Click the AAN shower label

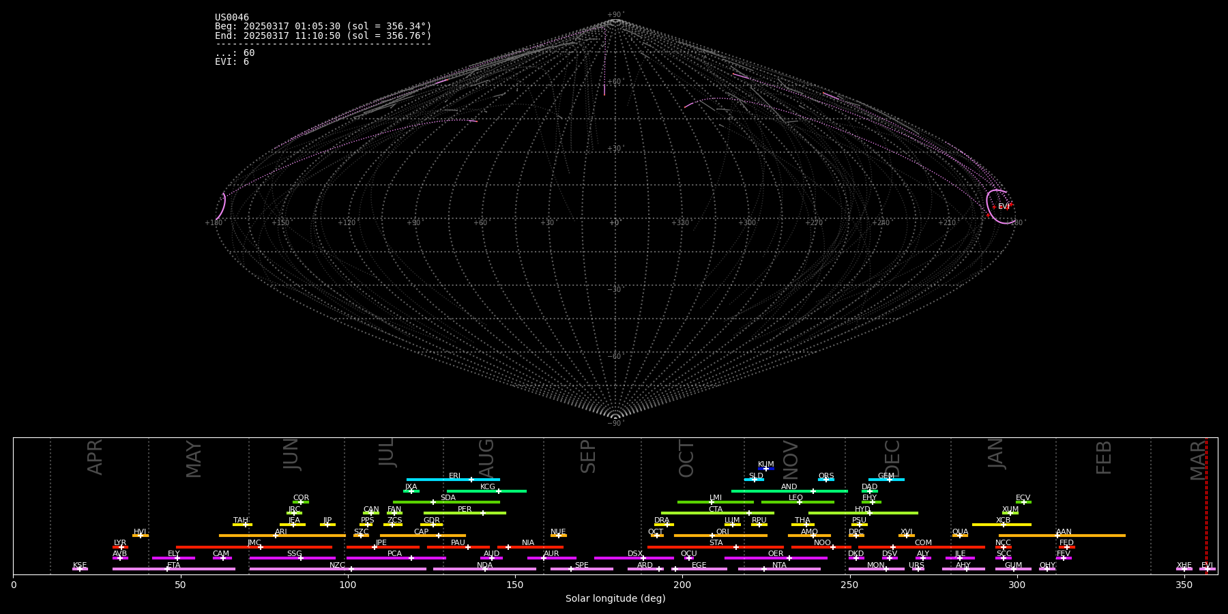click(x=1064, y=532)
